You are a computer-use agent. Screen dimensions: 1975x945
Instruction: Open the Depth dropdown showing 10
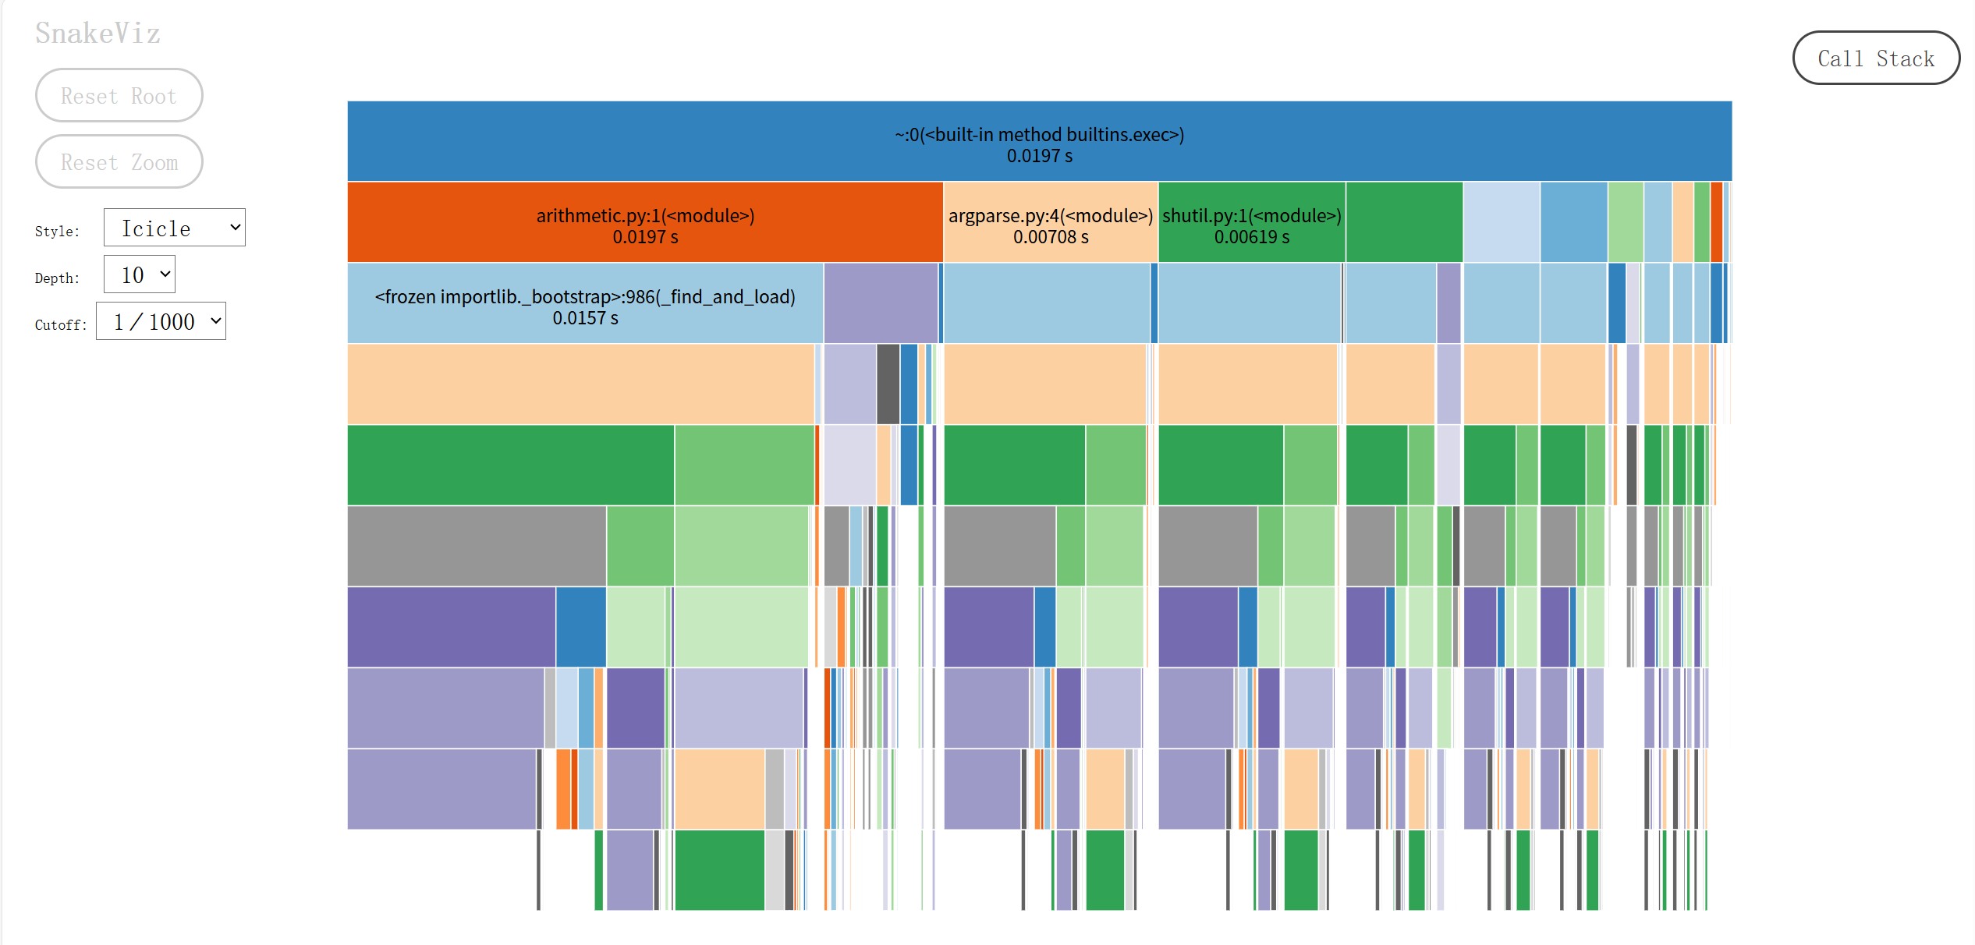140,274
